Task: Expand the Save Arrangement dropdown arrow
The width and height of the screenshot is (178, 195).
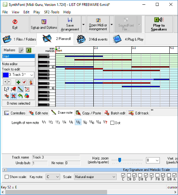Action: pyautogui.click(x=83, y=24)
